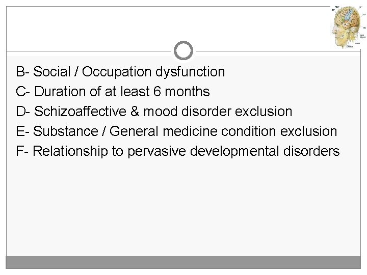This screenshot has height=275, width=367.
Task: Click the word "medicine" in line E
Action: pyautogui.click(x=194, y=131)
